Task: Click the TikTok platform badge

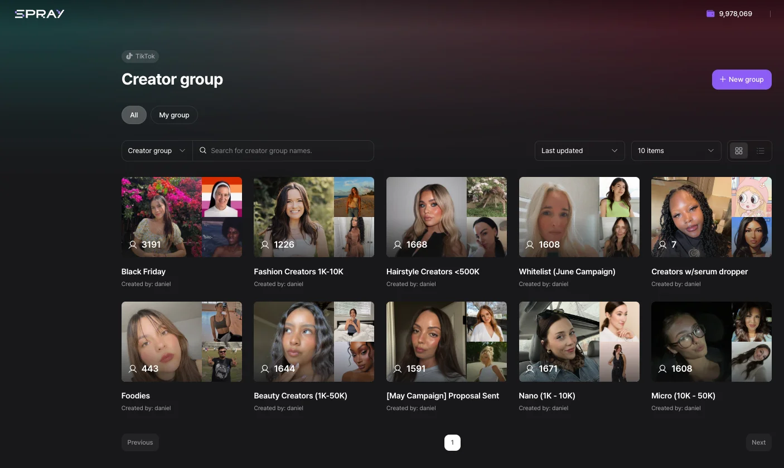Action: coord(141,56)
